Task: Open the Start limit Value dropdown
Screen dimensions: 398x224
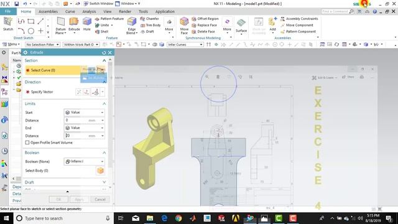Action: [x=85, y=112]
